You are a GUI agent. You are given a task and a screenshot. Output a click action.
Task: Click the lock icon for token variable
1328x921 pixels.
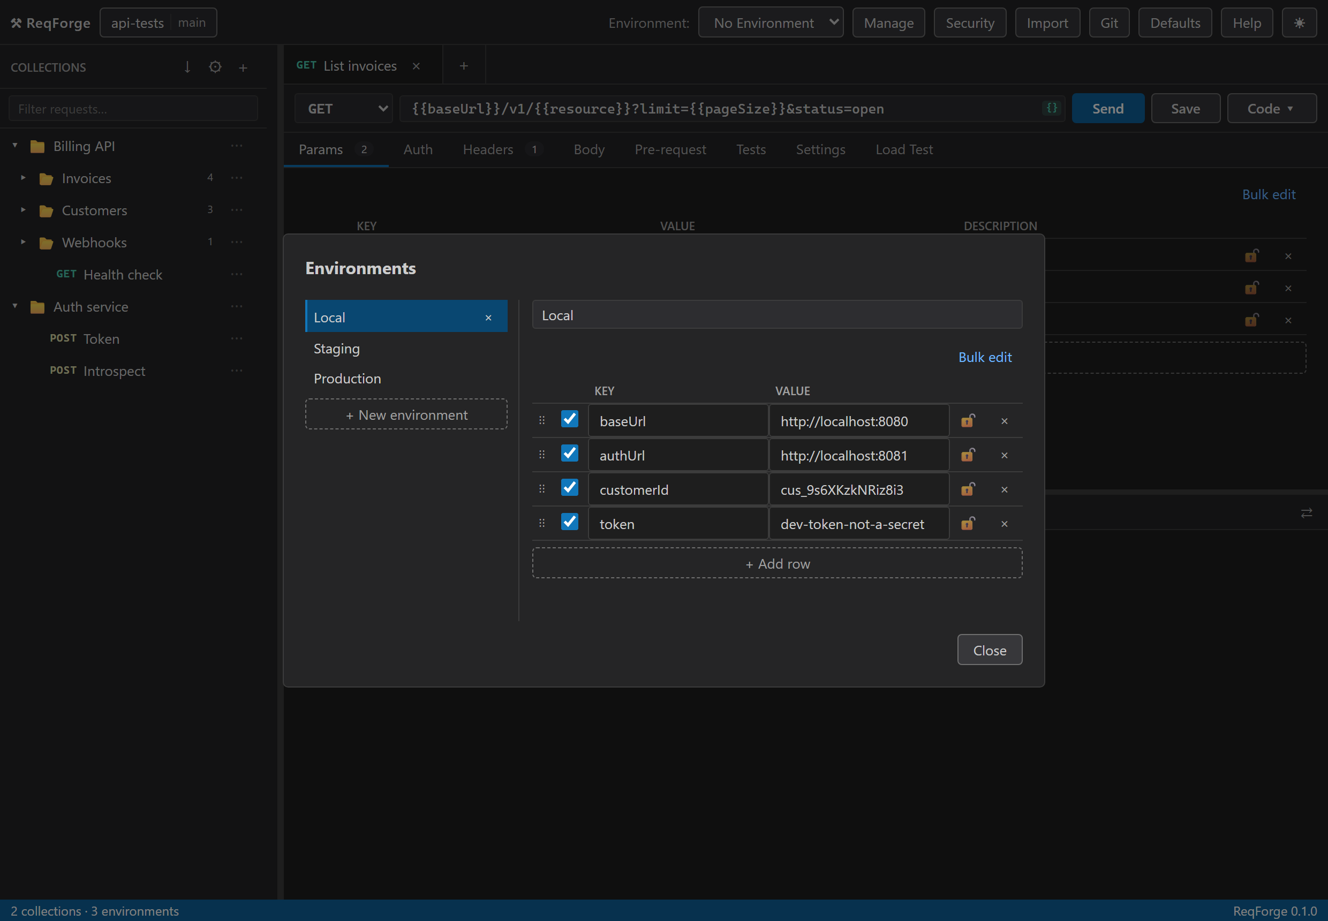point(968,523)
